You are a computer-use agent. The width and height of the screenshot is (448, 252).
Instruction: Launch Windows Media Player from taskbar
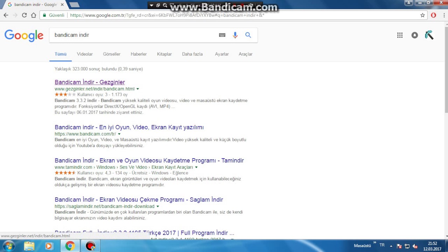pyautogui.click(x=49, y=246)
